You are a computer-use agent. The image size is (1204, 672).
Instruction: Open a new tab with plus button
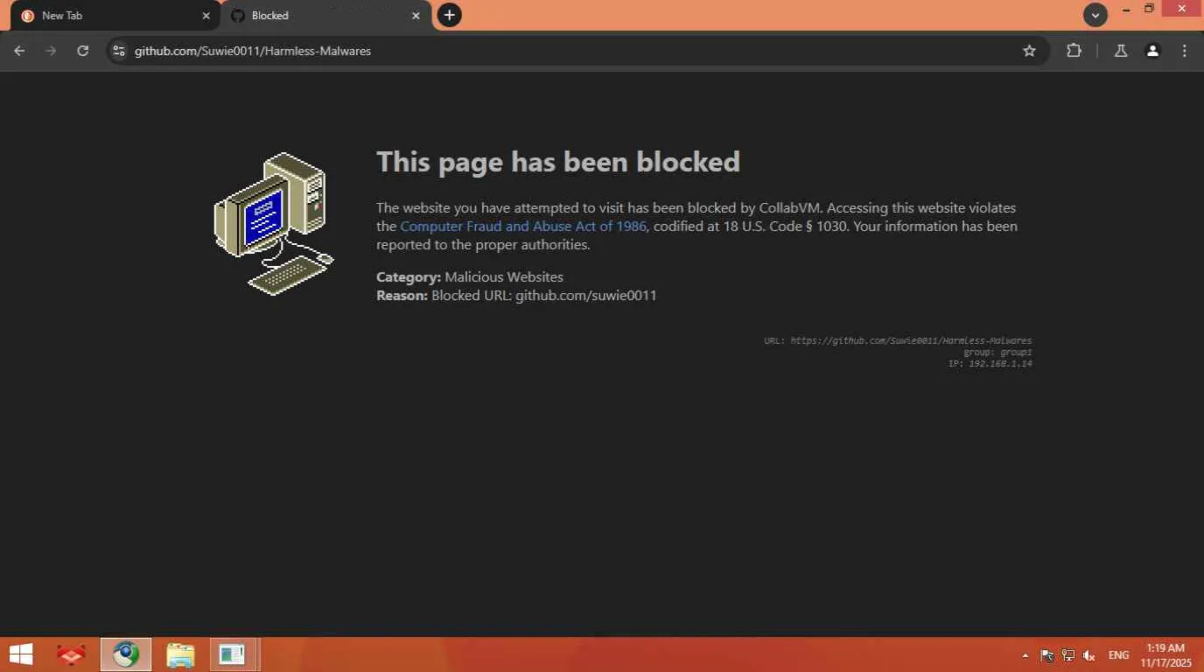(449, 15)
